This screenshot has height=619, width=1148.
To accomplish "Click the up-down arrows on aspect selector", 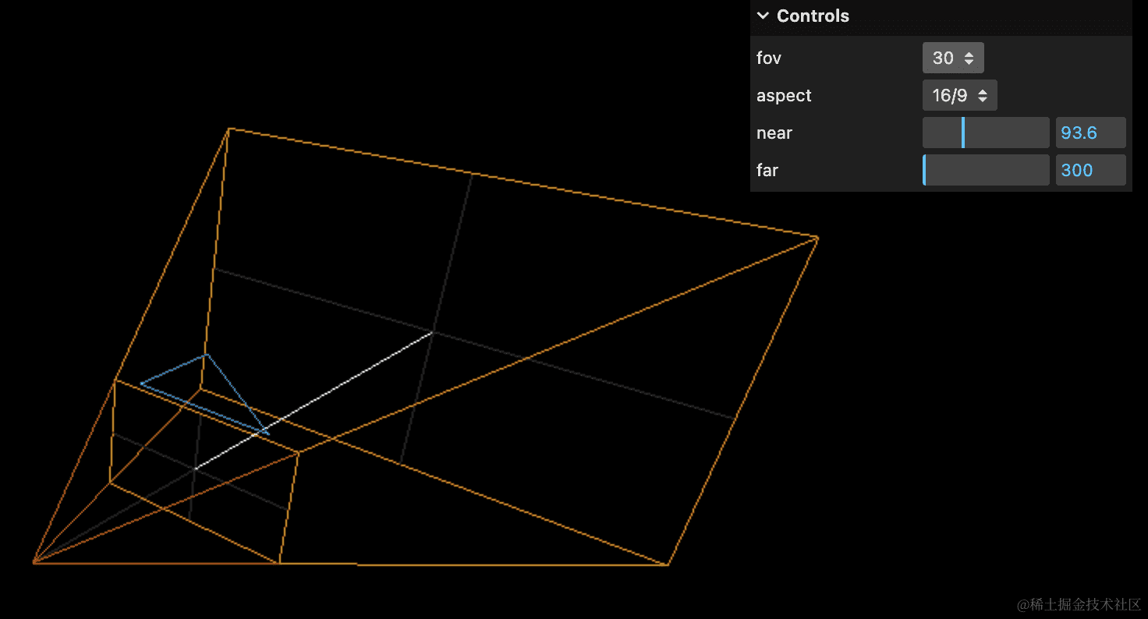I will point(983,95).
